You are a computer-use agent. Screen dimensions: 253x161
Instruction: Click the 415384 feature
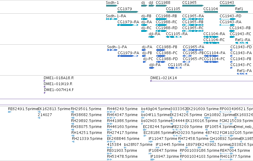tap(110, 148)
